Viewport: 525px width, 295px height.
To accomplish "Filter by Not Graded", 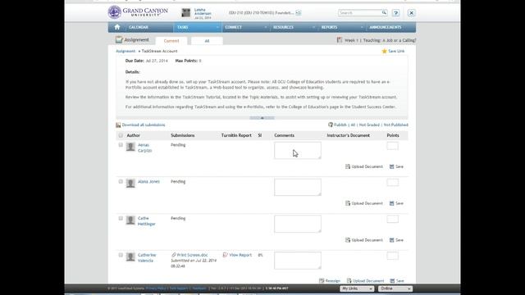I will (369, 125).
